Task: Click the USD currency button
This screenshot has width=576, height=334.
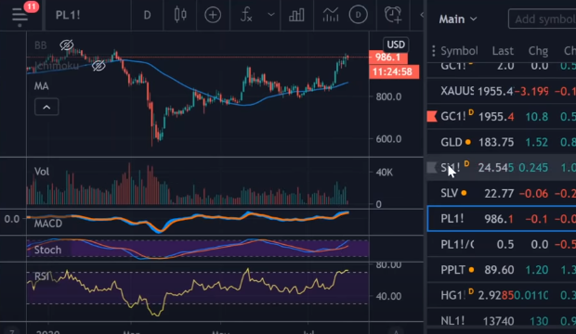Action: pyautogui.click(x=396, y=45)
